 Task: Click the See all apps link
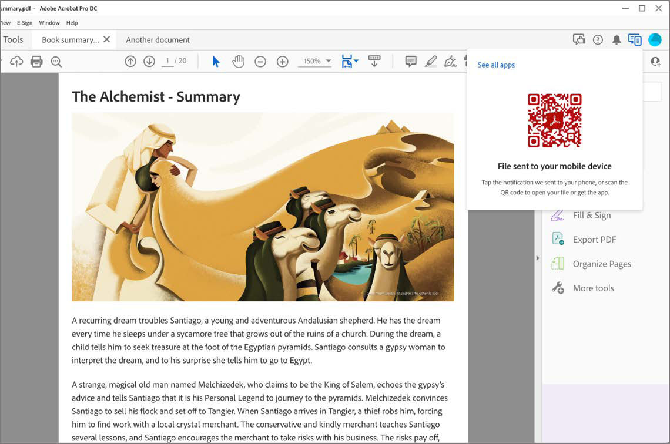click(x=496, y=65)
